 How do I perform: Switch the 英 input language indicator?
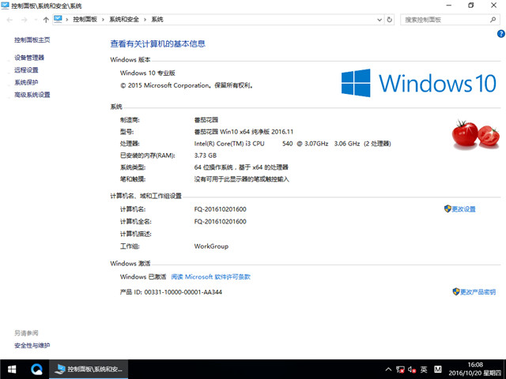(424, 370)
